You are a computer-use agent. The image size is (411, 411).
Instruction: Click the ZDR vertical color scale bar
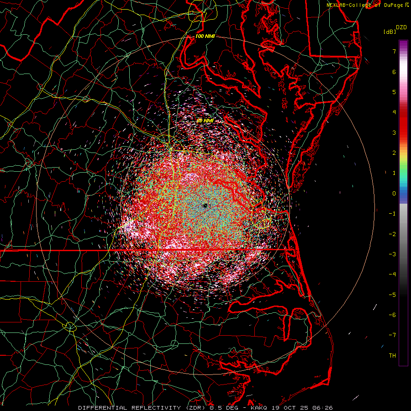pyautogui.click(x=403, y=203)
